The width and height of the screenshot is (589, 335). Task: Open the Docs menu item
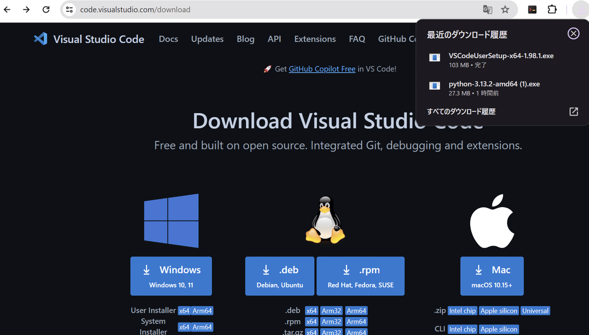(168, 39)
